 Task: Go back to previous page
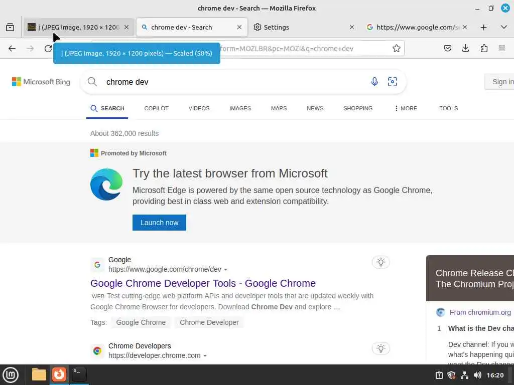(x=12, y=49)
